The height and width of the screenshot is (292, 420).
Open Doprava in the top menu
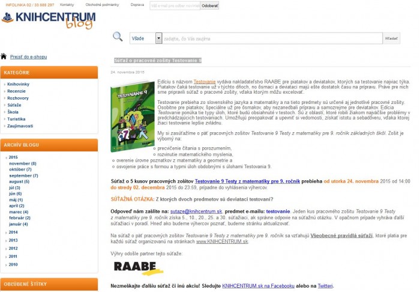[137, 5]
